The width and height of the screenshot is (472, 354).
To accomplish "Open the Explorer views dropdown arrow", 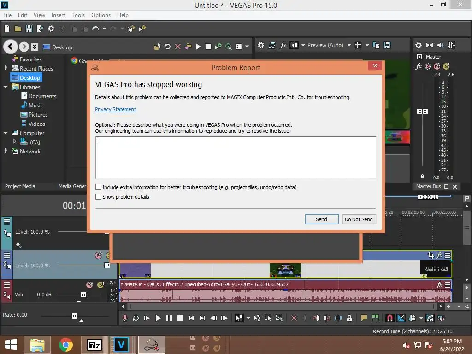I will click(247, 47).
